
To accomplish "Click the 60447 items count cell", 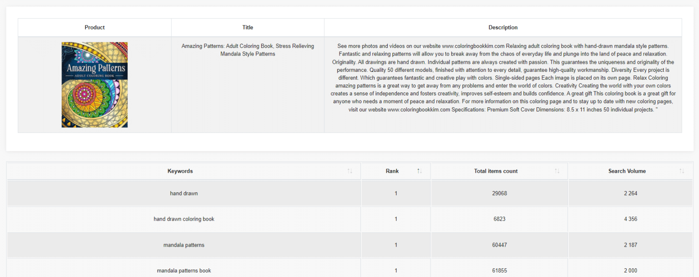I will (x=499, y=245).
